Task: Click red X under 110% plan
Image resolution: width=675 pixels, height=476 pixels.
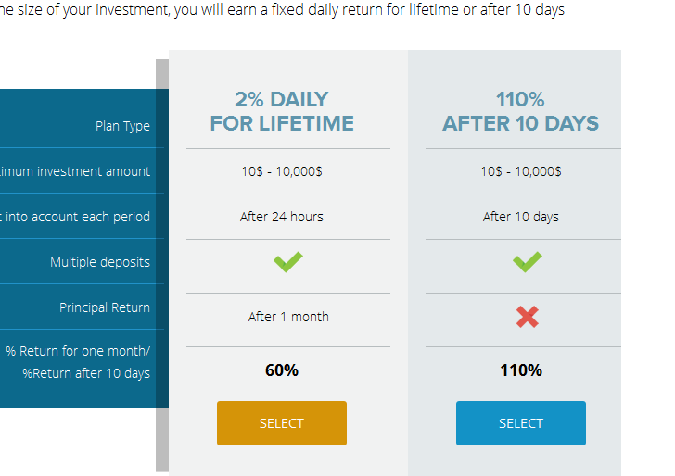Action: click(x=528, y=317)
